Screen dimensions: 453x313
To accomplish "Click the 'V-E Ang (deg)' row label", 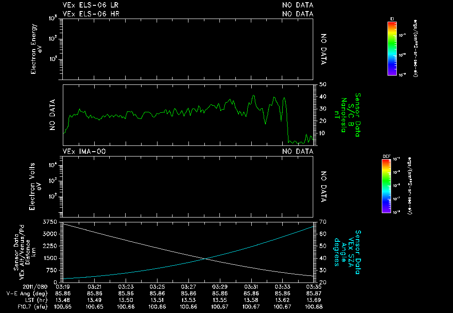I will click(x=27, y=294).
